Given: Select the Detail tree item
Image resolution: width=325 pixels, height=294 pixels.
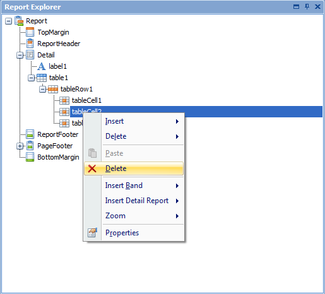Looking at the screenshot, I should (x=46, y=55).
